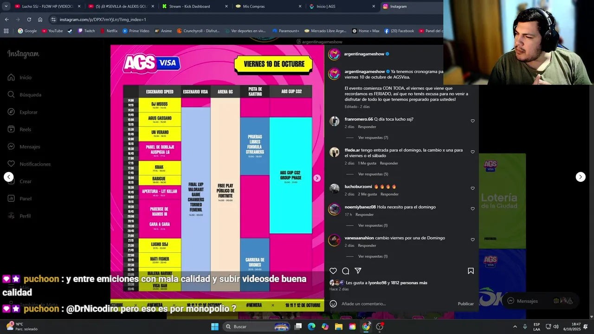Open Reels from the sidebar

pyautogui.click(x=19, y=129)
